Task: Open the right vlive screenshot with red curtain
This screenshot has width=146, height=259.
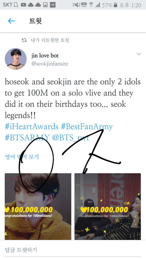Action: pyautogui.click(x=108, y=206)
